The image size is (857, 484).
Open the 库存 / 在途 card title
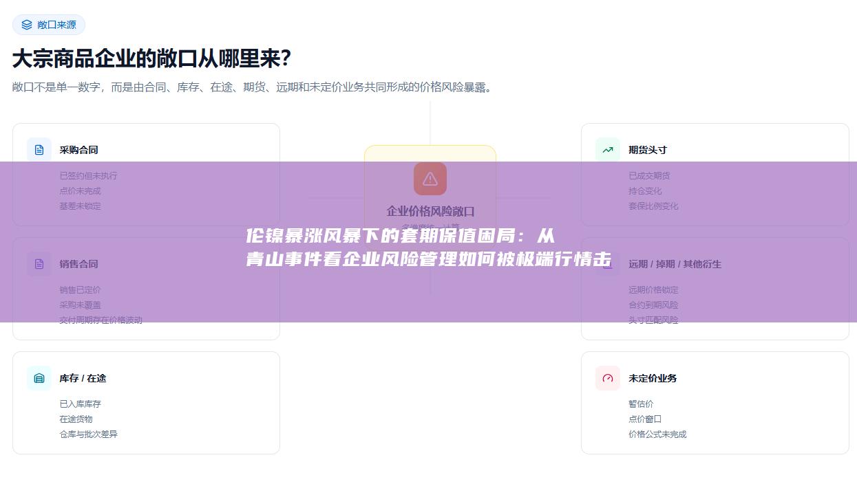click(x=83, y=378)
